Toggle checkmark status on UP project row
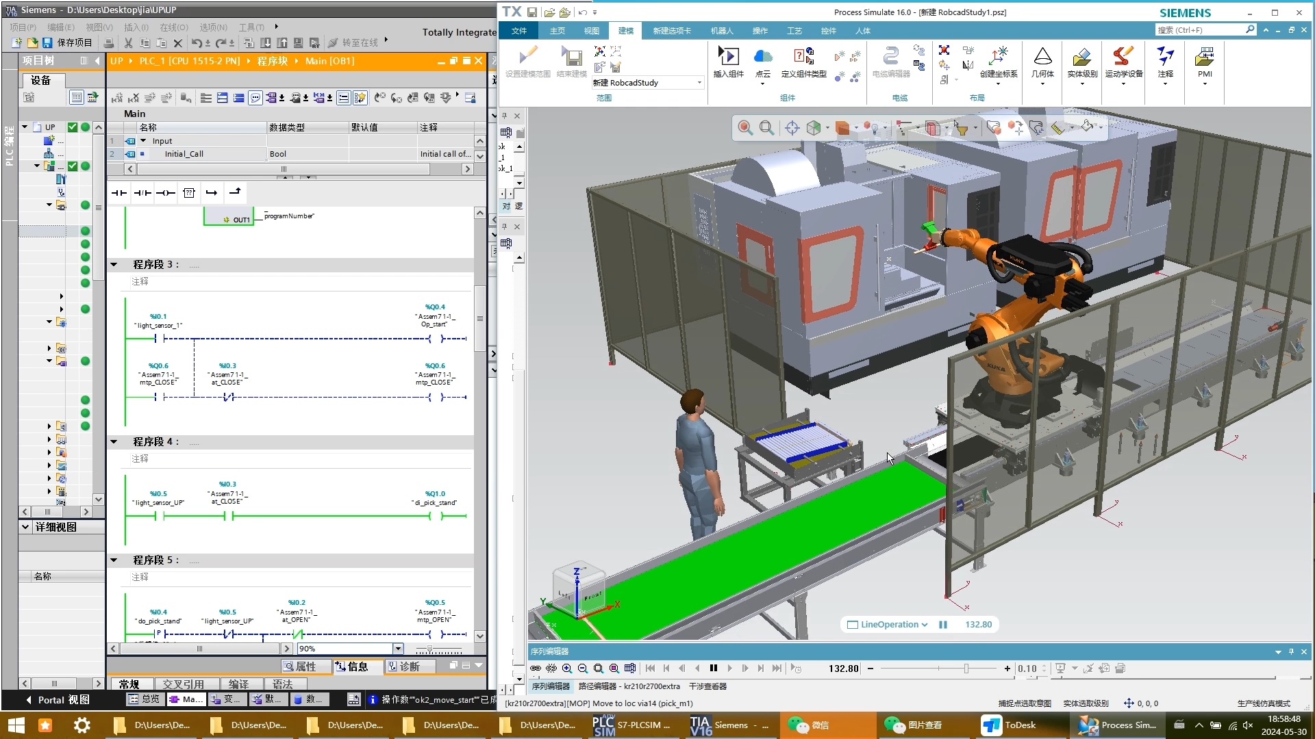Screen dimensions: 1315x739 [x=73, y=127]
